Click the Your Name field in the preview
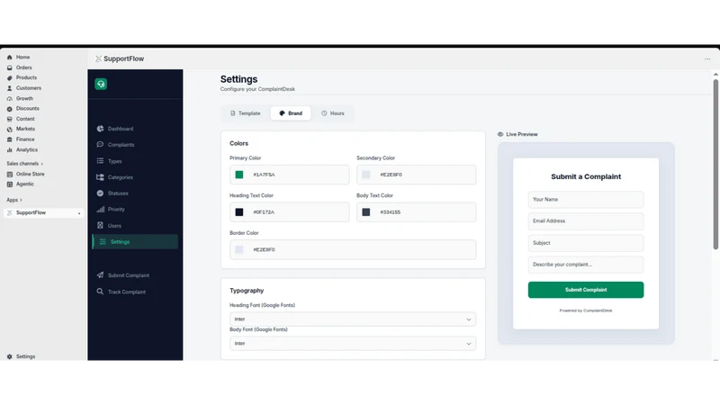Screen dimensions: 720x405 (x=586, y=200)
